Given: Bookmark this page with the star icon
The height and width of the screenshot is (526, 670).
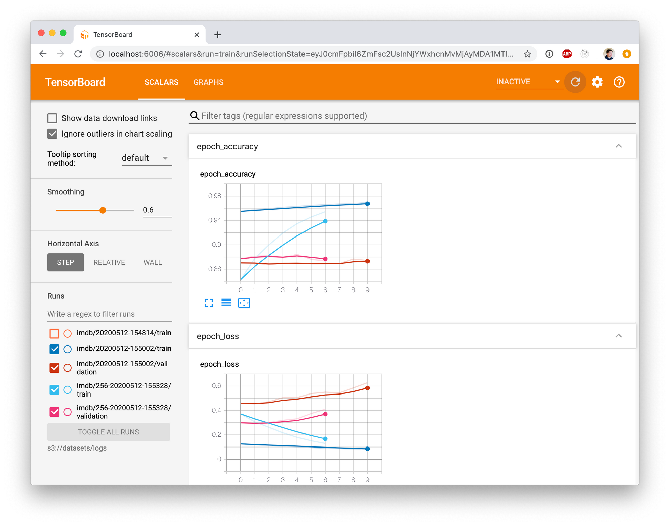Looking at the screenshot, I should pyautogui.click(x=527, y=54).
